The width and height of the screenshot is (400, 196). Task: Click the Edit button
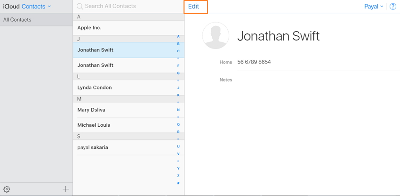click(193, 7)
